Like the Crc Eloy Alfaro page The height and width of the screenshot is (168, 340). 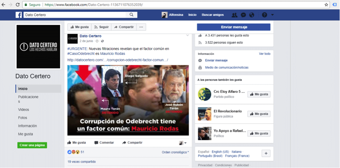click(x=259, y=94)
